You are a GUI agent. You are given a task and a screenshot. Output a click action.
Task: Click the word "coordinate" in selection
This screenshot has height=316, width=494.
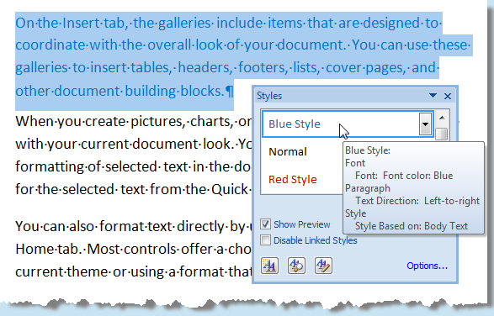(x=50, y=45)
